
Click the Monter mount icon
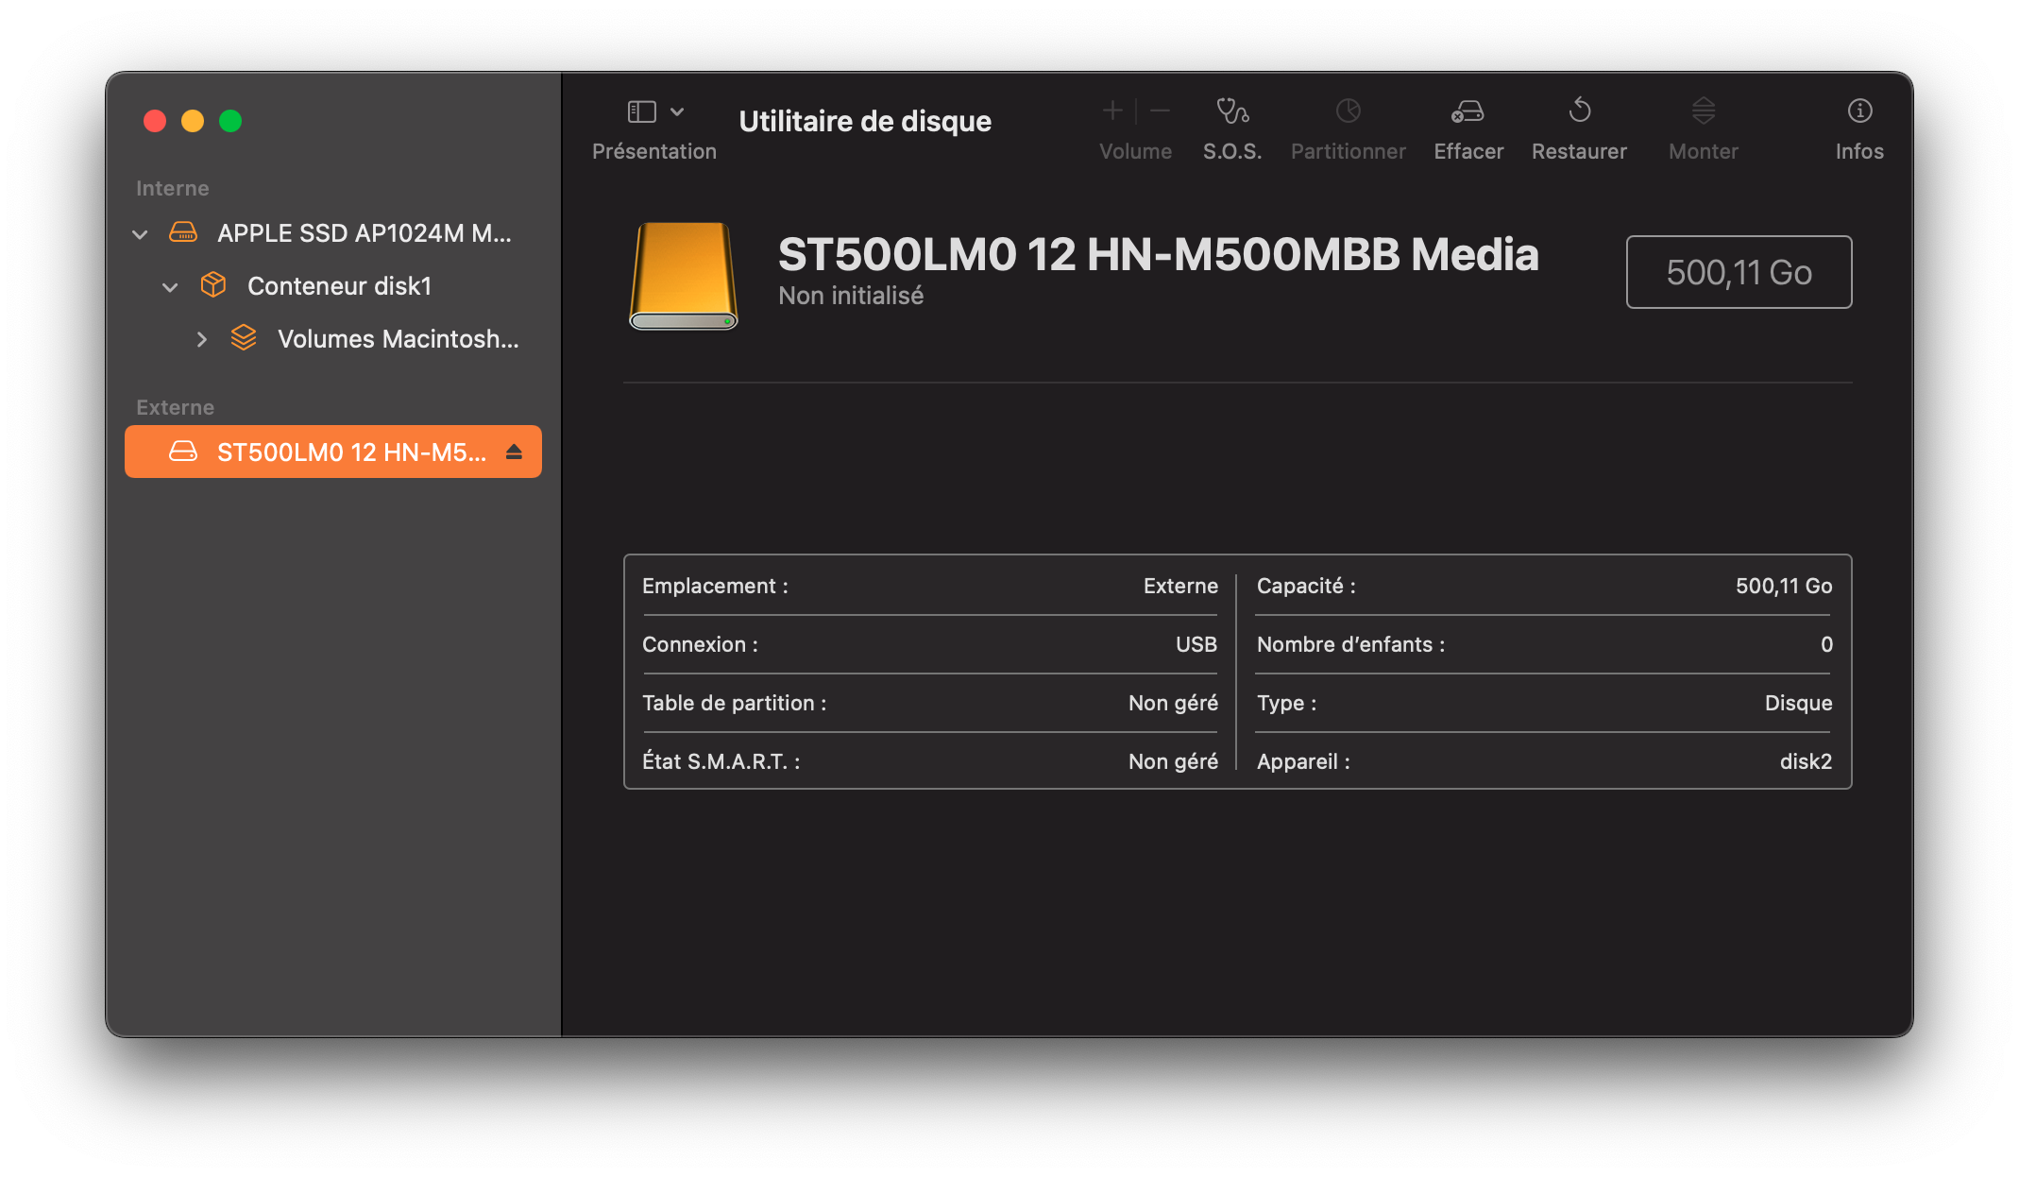pyautogui.click(x=1704, y=111)
